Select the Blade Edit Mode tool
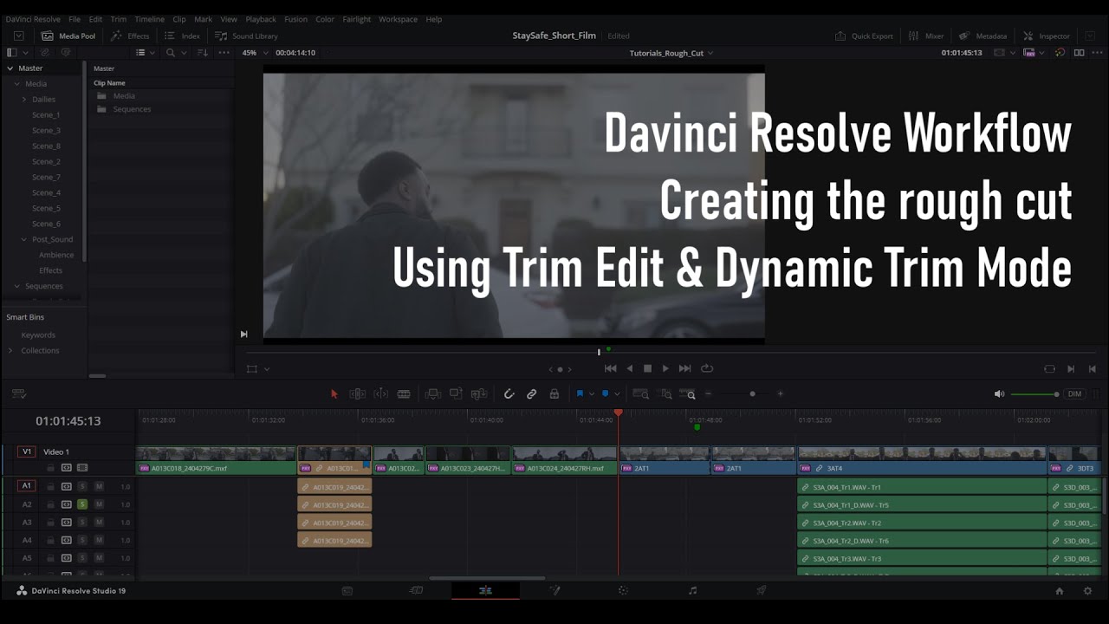Screen dimensions: 1109x624 point(404,393)
